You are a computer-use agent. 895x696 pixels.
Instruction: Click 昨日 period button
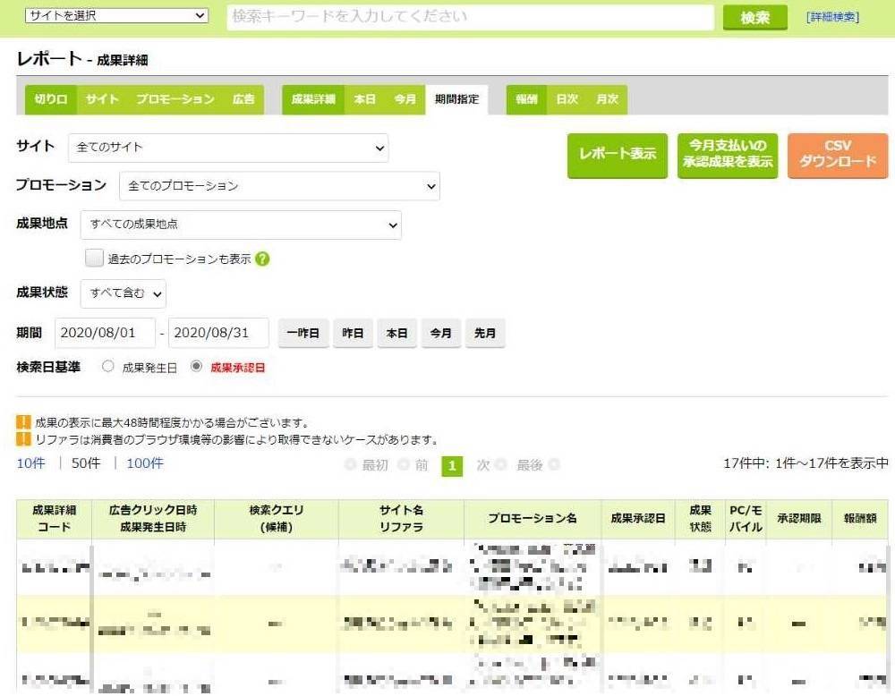click(353, 333)
